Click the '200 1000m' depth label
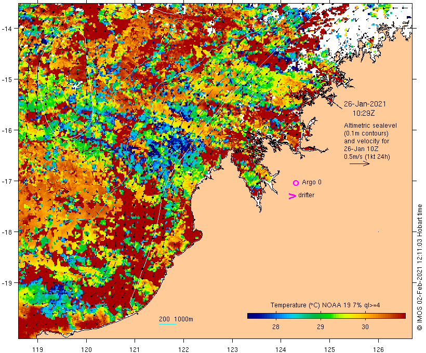This screenshot has height=353, width=426. coord(176,319)
